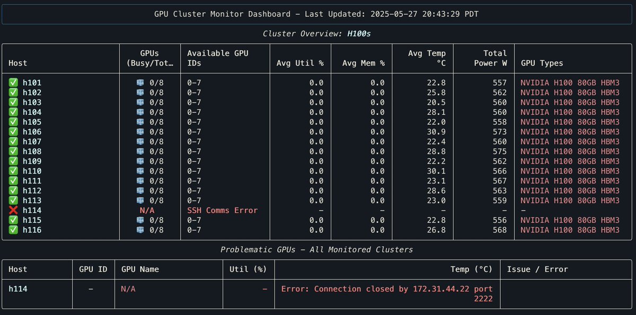Click the 575 power value for h108
Image resolution: width=636 pixels, height=315 pixels.
tap(500, 151)
